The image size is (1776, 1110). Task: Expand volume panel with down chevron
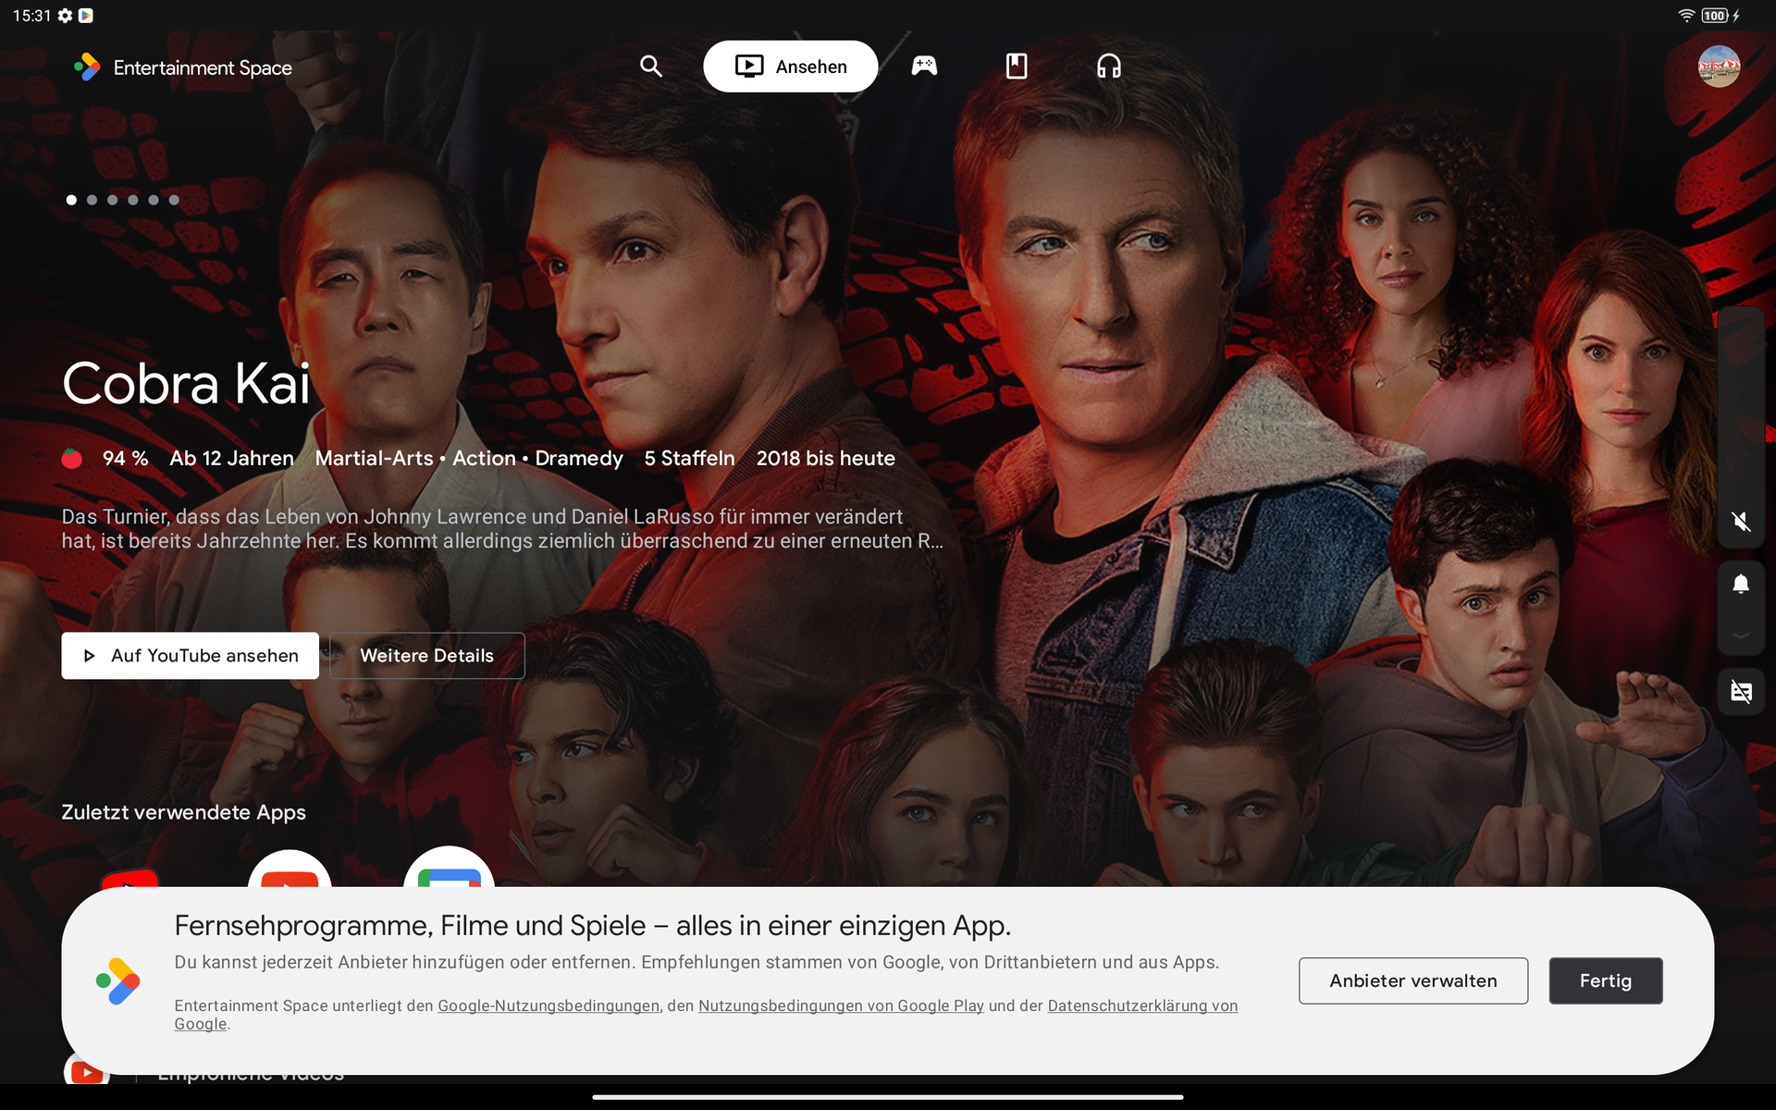point(1741,636)
